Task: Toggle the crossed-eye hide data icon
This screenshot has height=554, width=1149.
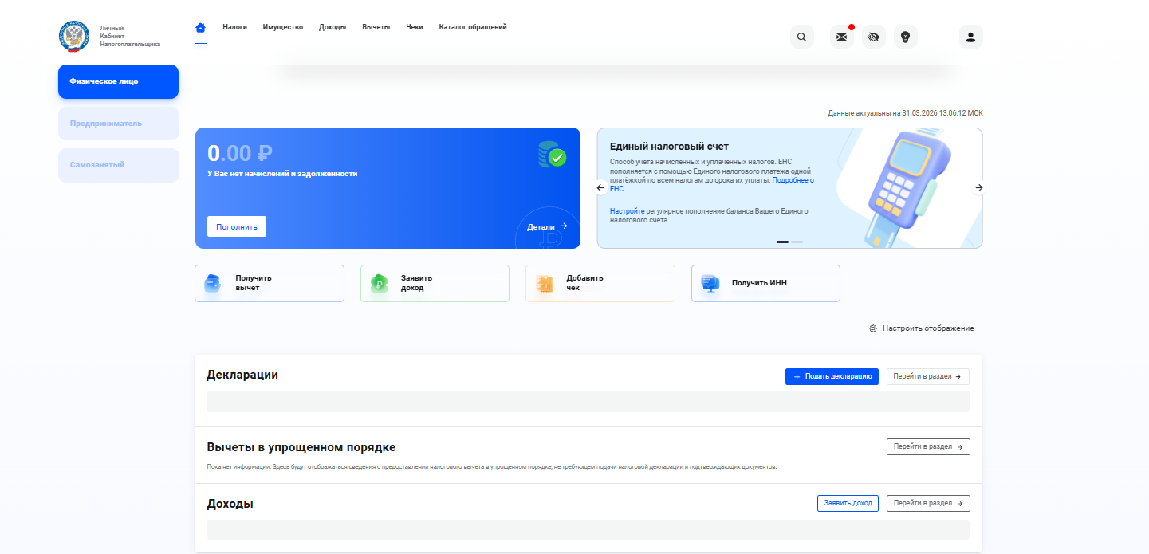Action: point(873,37)
